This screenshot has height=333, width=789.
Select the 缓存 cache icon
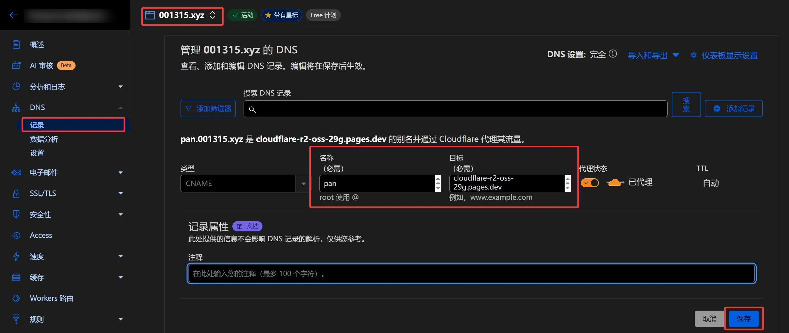(x=16, y=277)
